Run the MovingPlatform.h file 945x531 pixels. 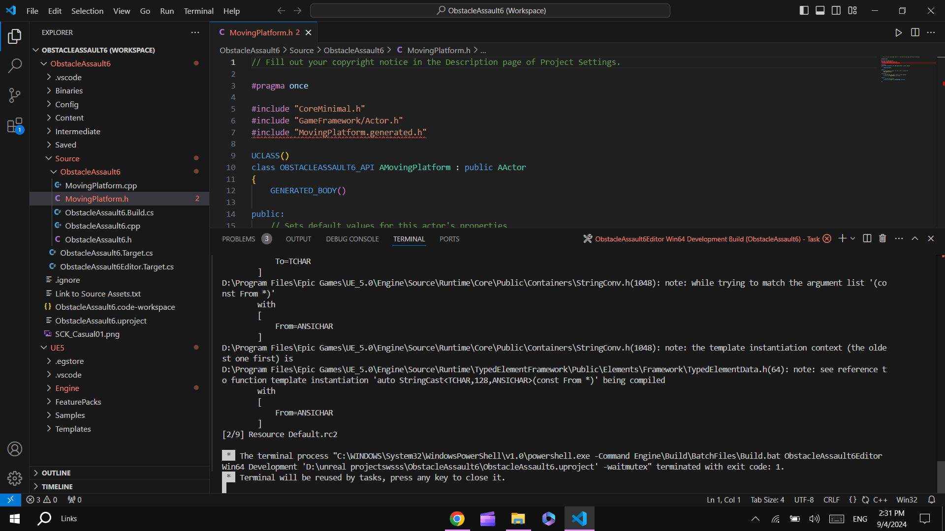click(x=899, y=32)
